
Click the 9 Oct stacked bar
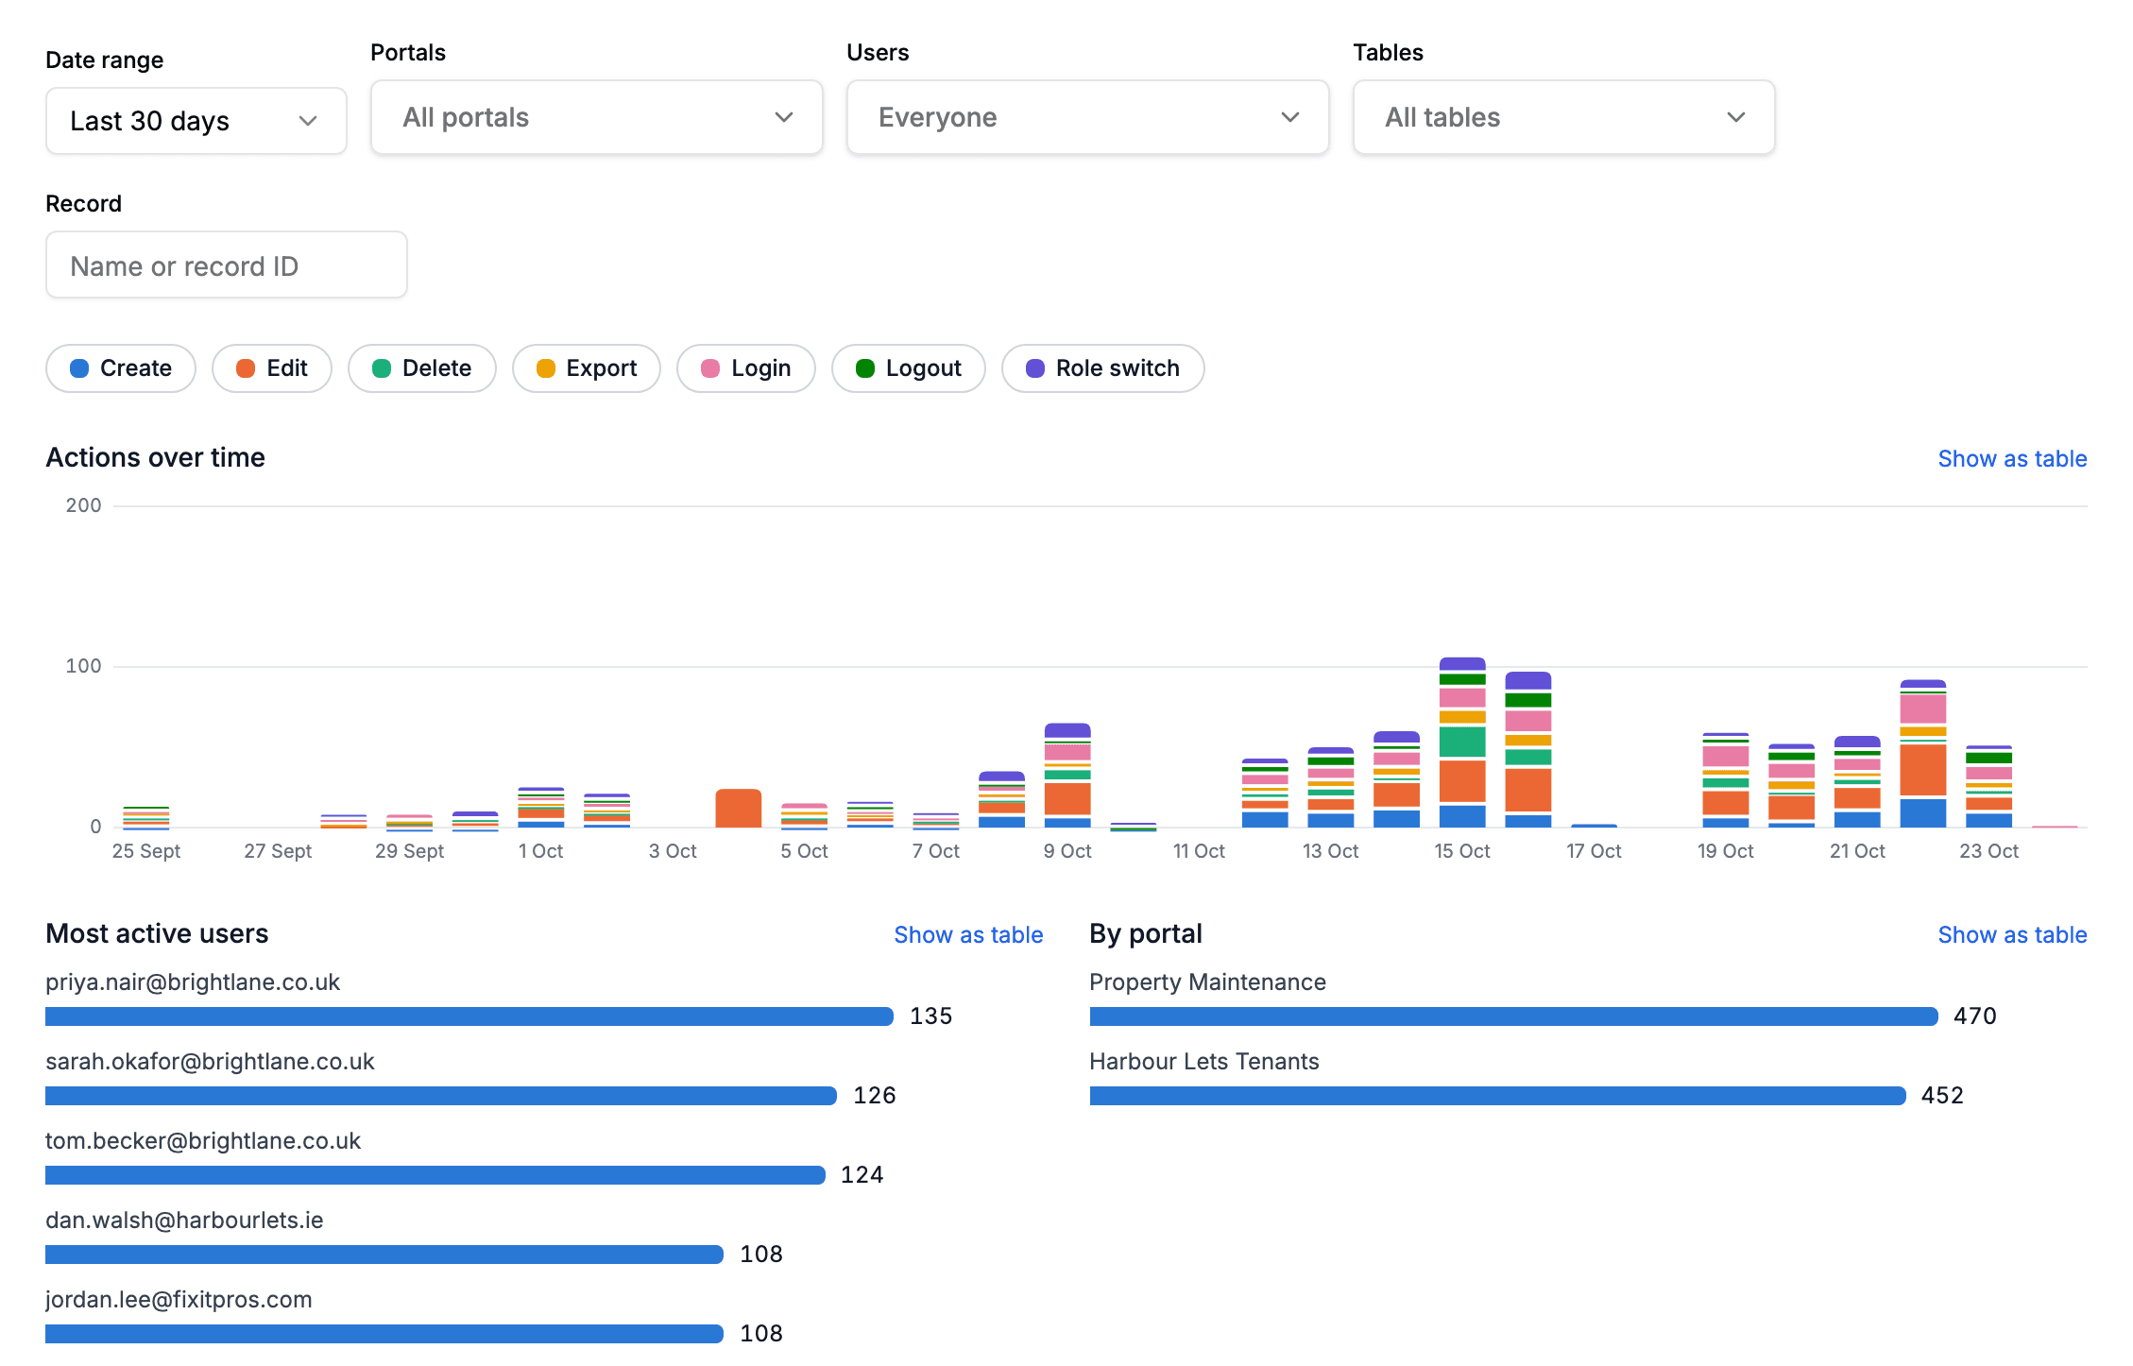click(x=1067, y=776)
